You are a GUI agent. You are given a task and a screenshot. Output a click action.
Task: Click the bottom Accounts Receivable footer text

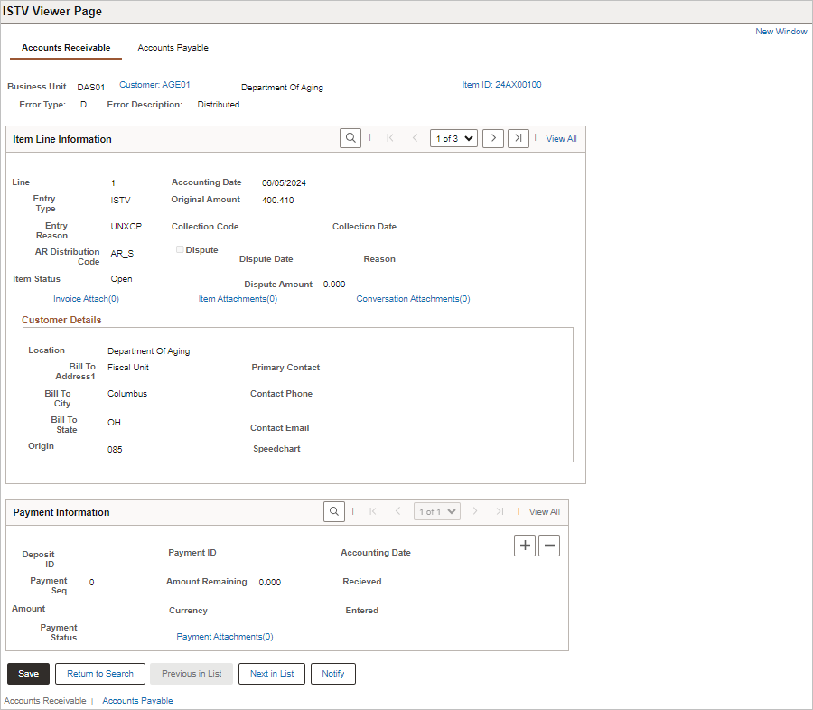click(45, 701)
